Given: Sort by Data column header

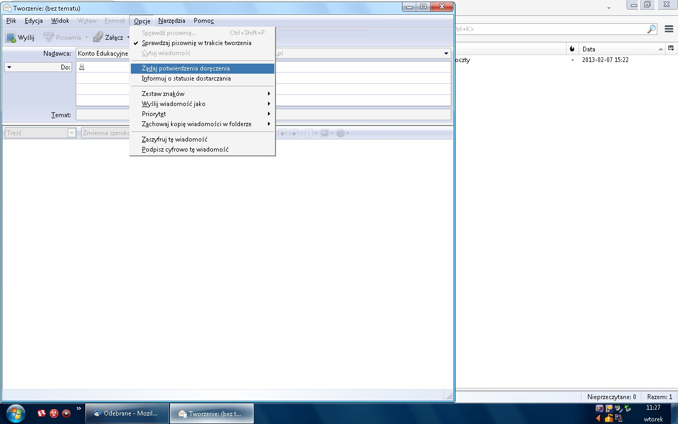Looking at the screenshot, I should tap(622, 49).
